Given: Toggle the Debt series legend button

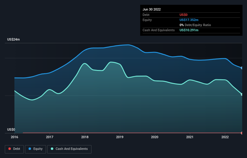Looking at the screenshot, I should click(14, 149).
